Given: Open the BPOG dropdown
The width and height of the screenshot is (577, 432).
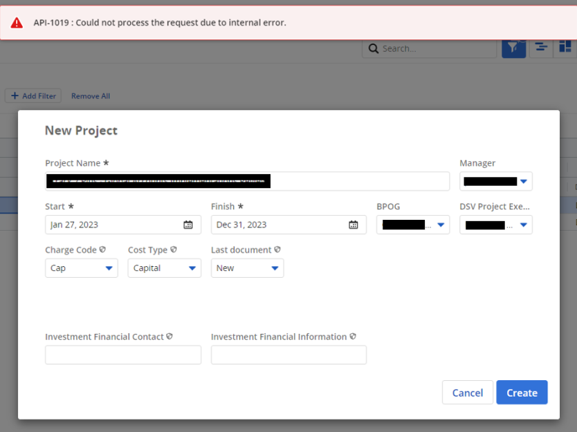Looking at the screenshot, I should (x=441, y=225).
